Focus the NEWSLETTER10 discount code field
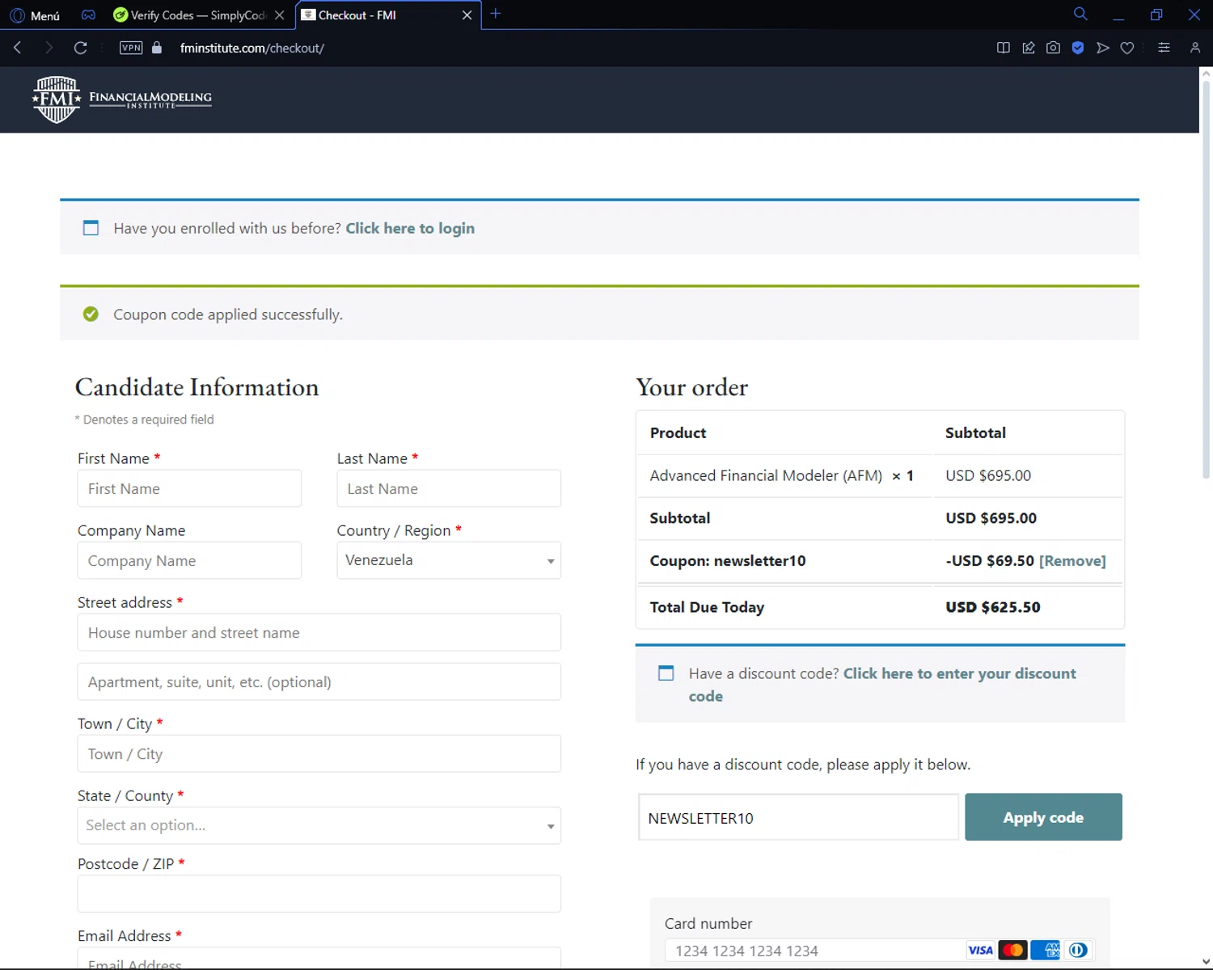The height and width of the screenshot is (970, 1213). click(x=799, y=817)
